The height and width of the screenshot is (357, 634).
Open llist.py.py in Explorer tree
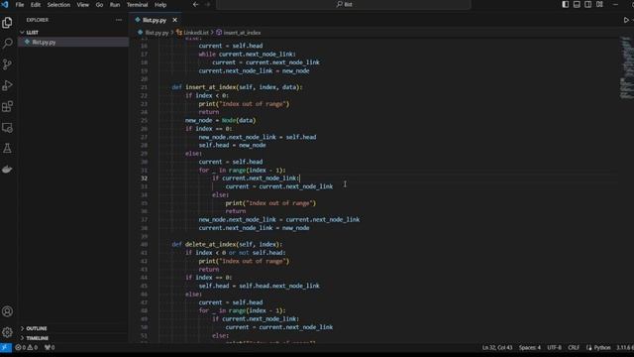pos(44,42)
